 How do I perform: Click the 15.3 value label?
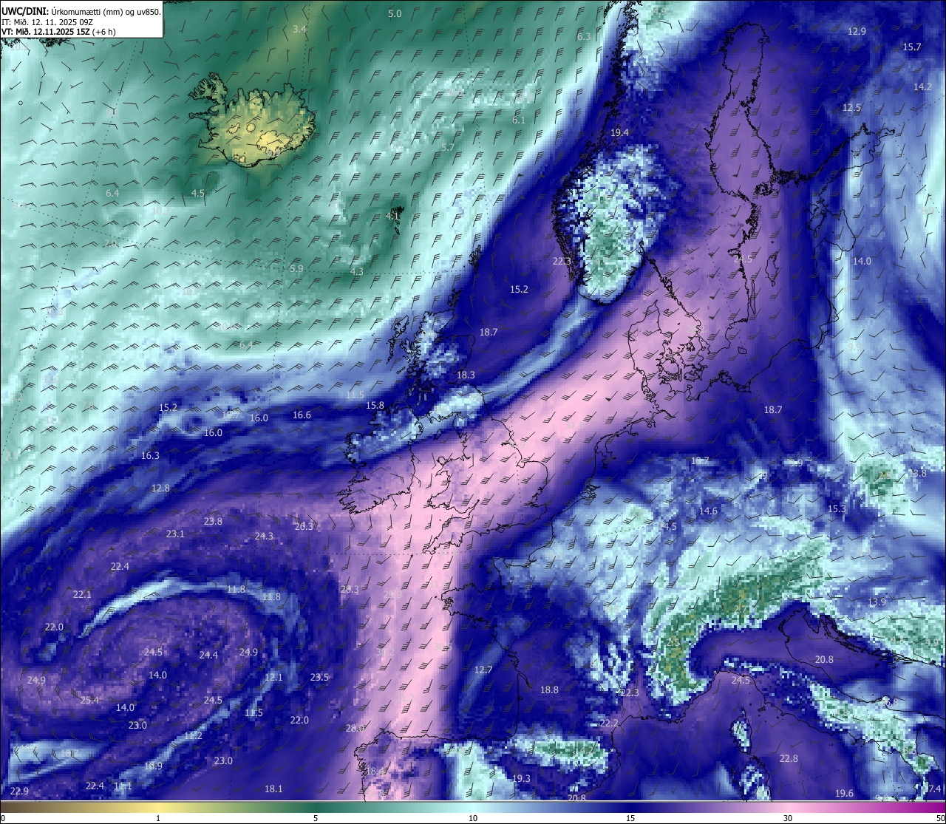click(836, 509)
